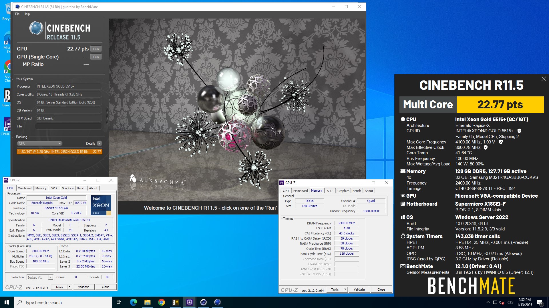Open Cinebench File menu

17,14
